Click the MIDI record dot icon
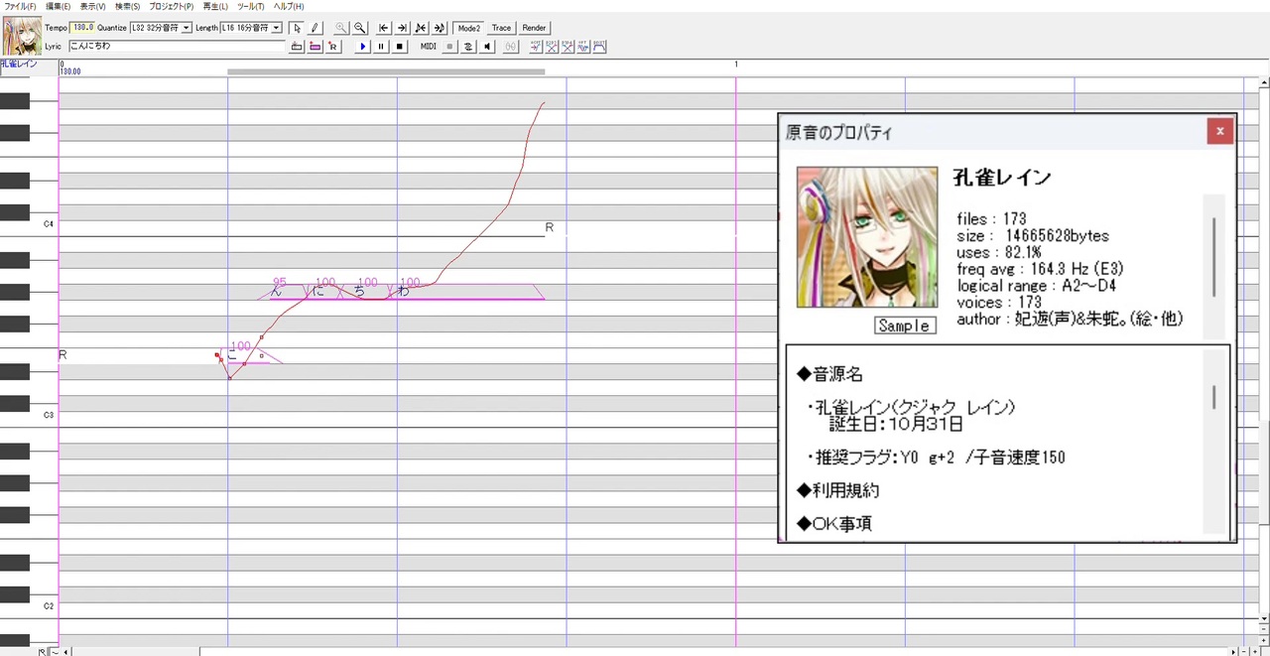Screen dimensions: 1270x656 [449, 47]
